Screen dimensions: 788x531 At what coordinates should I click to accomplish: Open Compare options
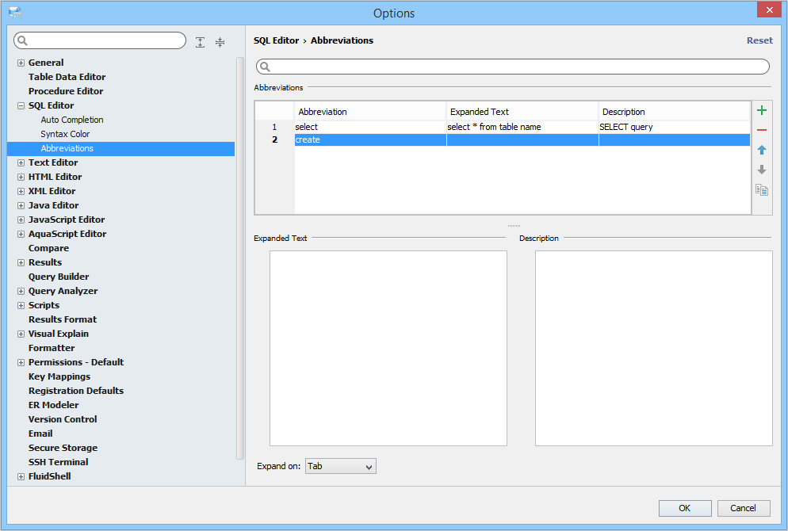(x=48, y=248)
